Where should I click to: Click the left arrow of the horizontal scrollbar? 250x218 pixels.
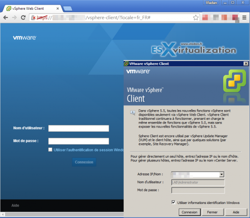pos(3,214)
